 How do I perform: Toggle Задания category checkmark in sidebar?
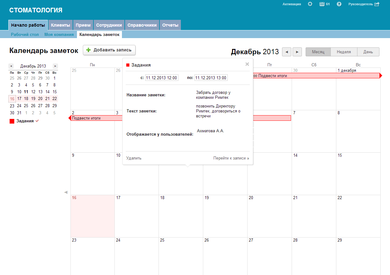[37, 121]
